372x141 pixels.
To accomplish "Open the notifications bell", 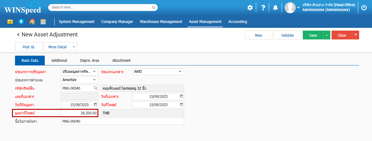I will (x=275, y=8).
